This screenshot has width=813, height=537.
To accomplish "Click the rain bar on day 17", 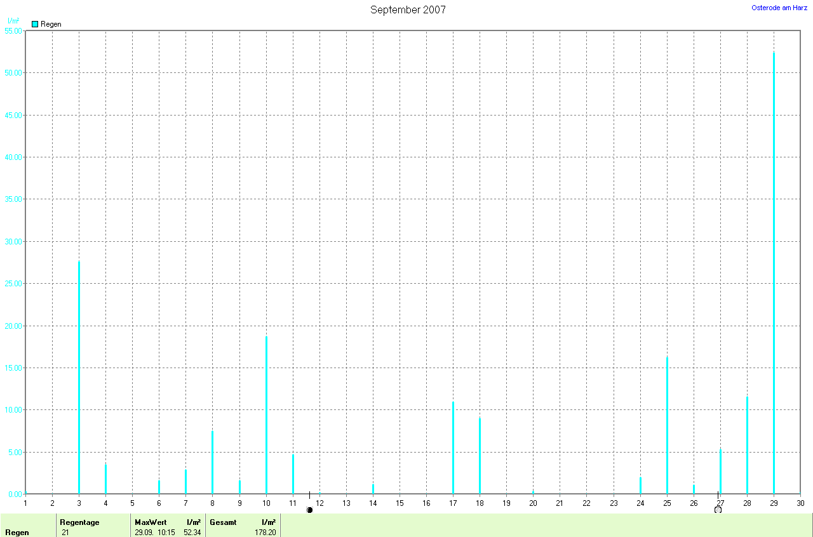I will point(453,447).
